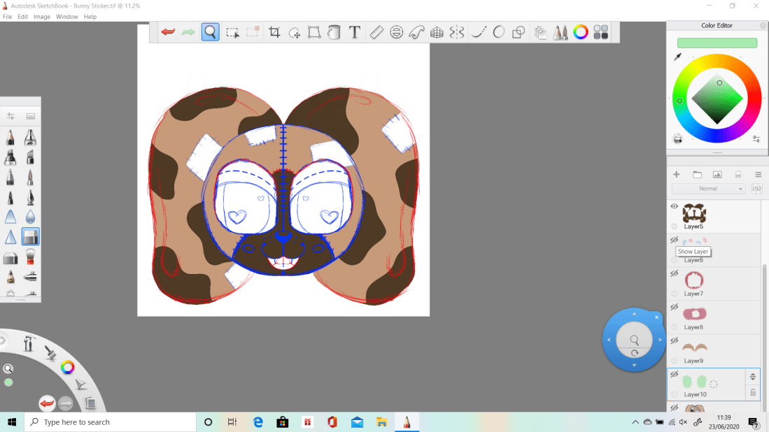Image resolution: width=769 pixels, height=432 pixels.
Task: Open the layer panel menu icon
Action: (x=758, y=175)
